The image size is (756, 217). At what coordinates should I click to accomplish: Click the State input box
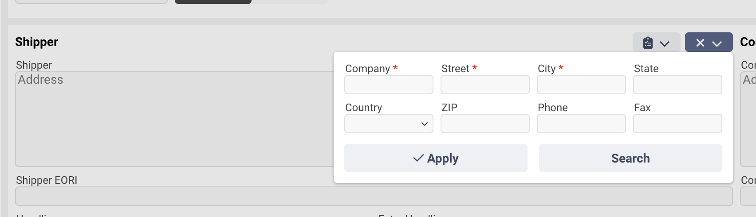pyautogui.click(x=677, y=85)
